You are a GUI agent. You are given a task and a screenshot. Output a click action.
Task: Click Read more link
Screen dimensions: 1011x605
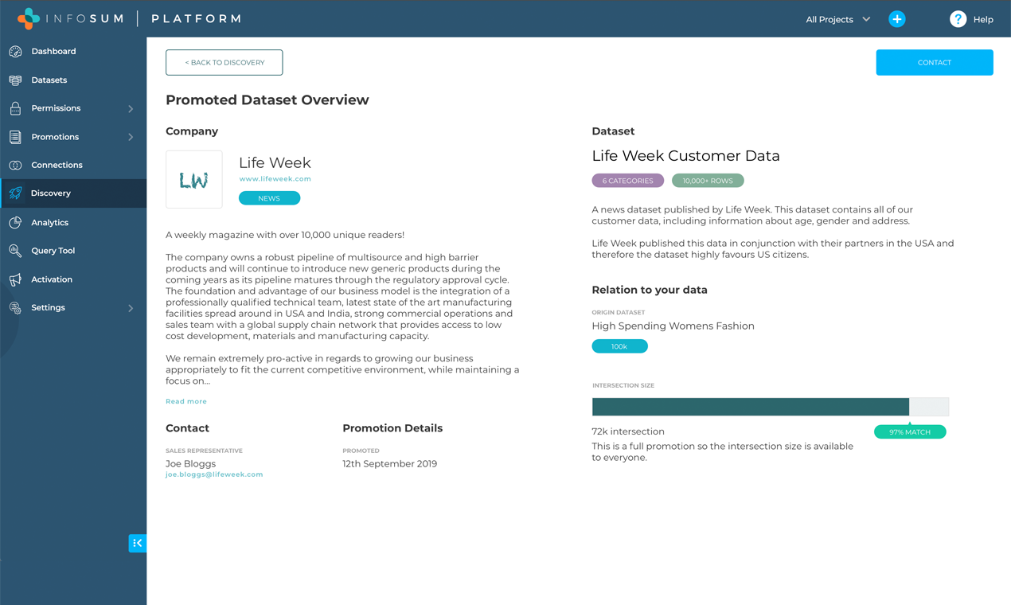(186, 401)
